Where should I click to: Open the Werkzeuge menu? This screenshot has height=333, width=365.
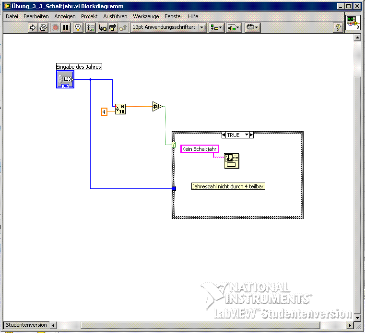click(x=146, y=16)
